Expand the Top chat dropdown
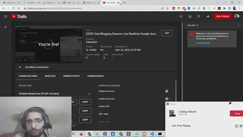The width and height of the screenshot is (243, 137). tap(193, 25)
